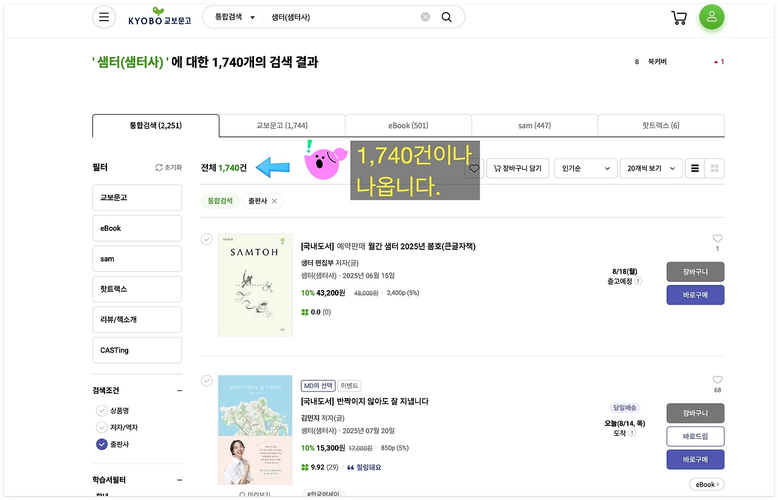778x500 pixels.
Task: Like the 월간 샘터 2025년 봄호 book heart
Action: (717, 238)
